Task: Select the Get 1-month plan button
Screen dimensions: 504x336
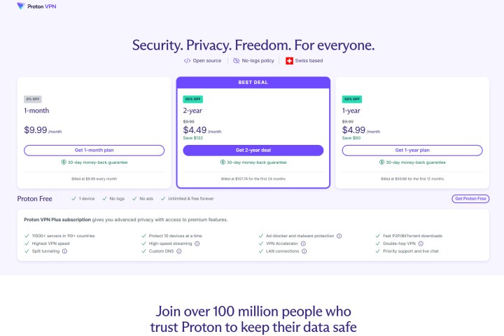Action: (94, 150)
